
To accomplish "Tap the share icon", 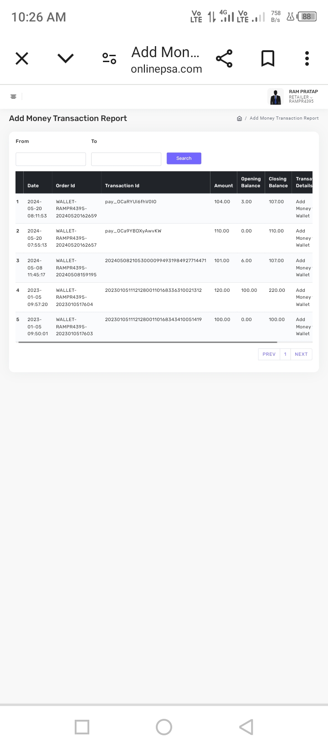I will (x=224, y=58).
